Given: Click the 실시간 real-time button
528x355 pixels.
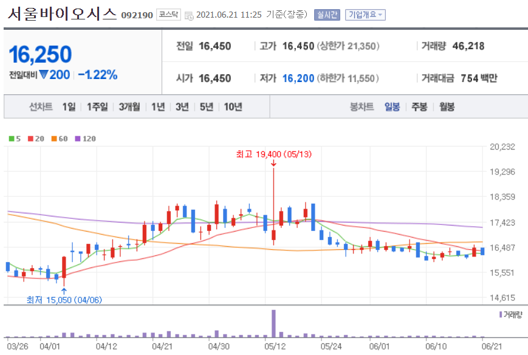Looking at the screenshot, I should [x=327, y=15].
